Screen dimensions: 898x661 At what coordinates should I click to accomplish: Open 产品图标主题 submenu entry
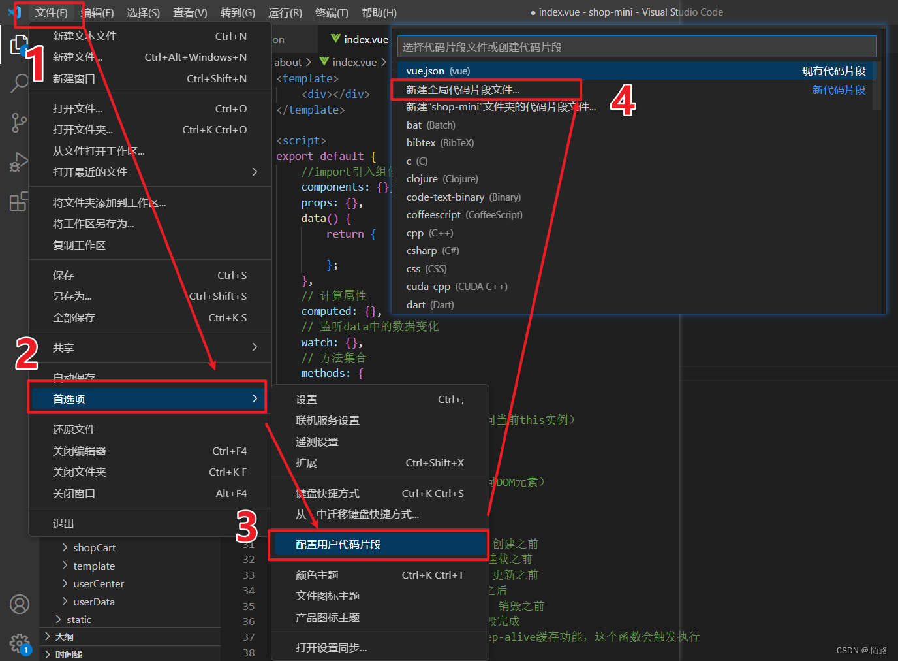[x=380, y=617]
